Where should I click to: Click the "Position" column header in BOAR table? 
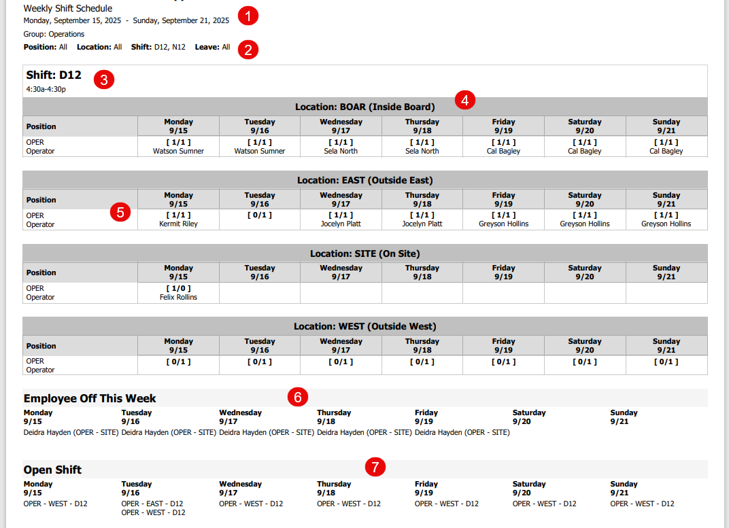[80, 126]
